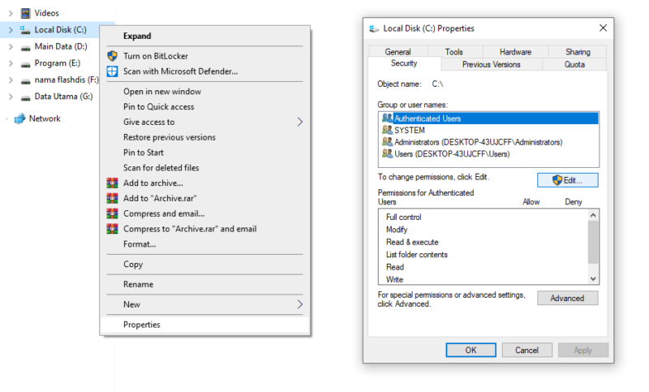Expand the Local Disk (C:) tree node
Image resolution: width=649 pixels, height=392 pixels.
click(x=11, y=30)
